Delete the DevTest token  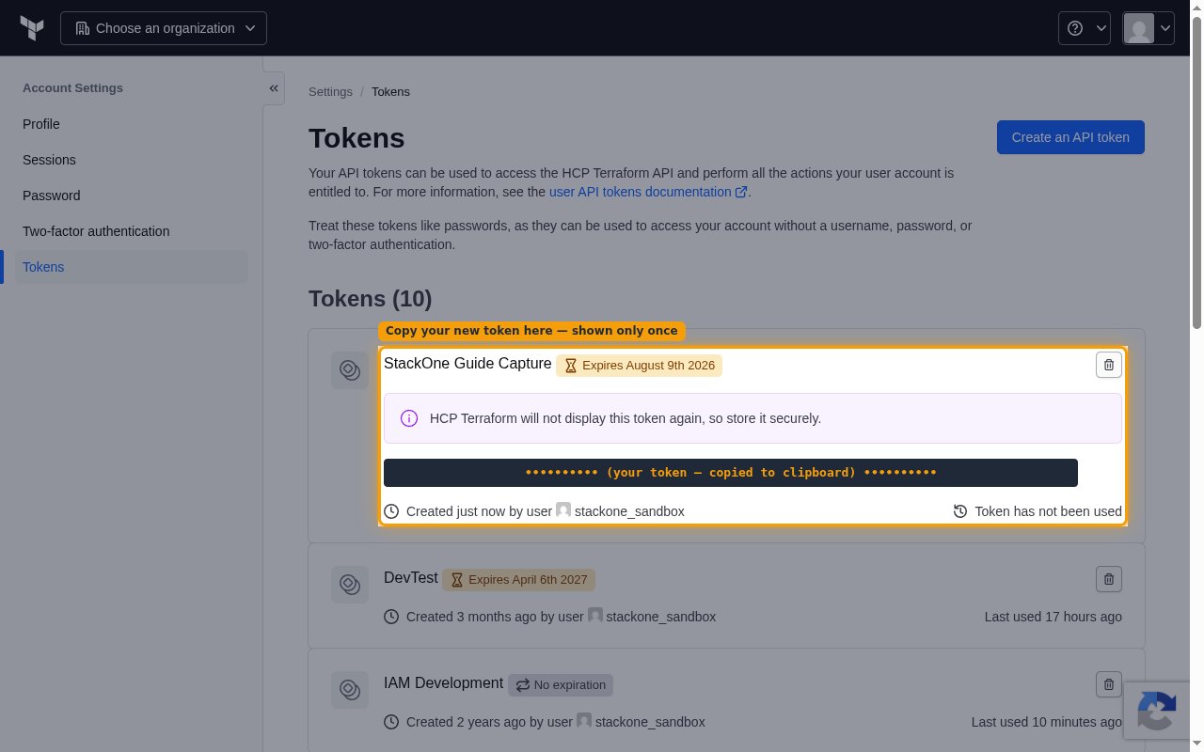point(1109,579)
